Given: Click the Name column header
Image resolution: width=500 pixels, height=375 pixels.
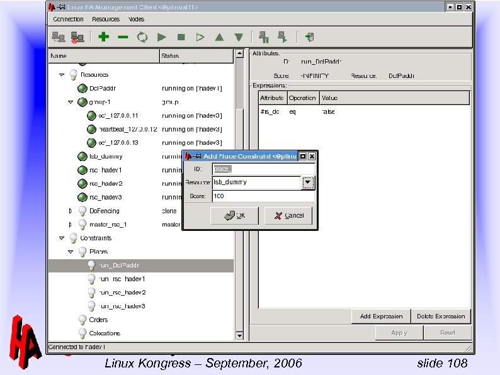Looking at the screenshot, I should pos(104,56).
